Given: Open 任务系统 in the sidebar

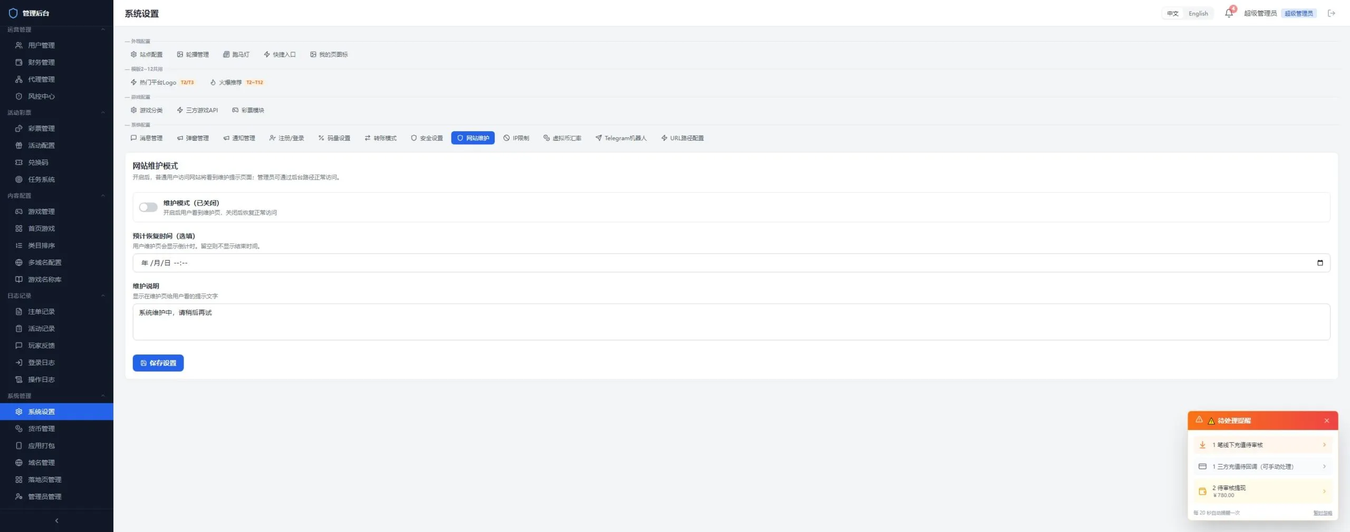Looking at the screenshot, I should click(56, 179).
